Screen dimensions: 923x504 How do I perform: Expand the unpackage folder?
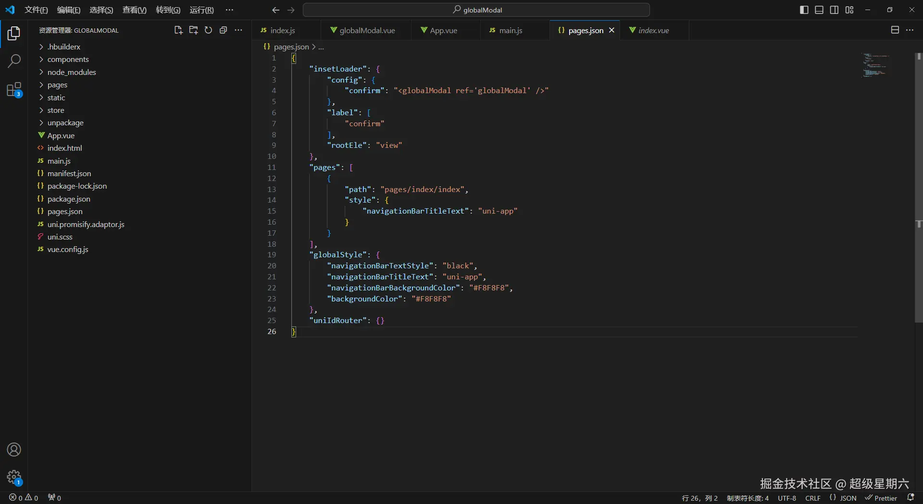65,123
